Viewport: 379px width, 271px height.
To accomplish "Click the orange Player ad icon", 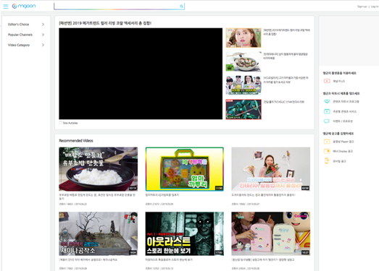I will pos(327,142).
